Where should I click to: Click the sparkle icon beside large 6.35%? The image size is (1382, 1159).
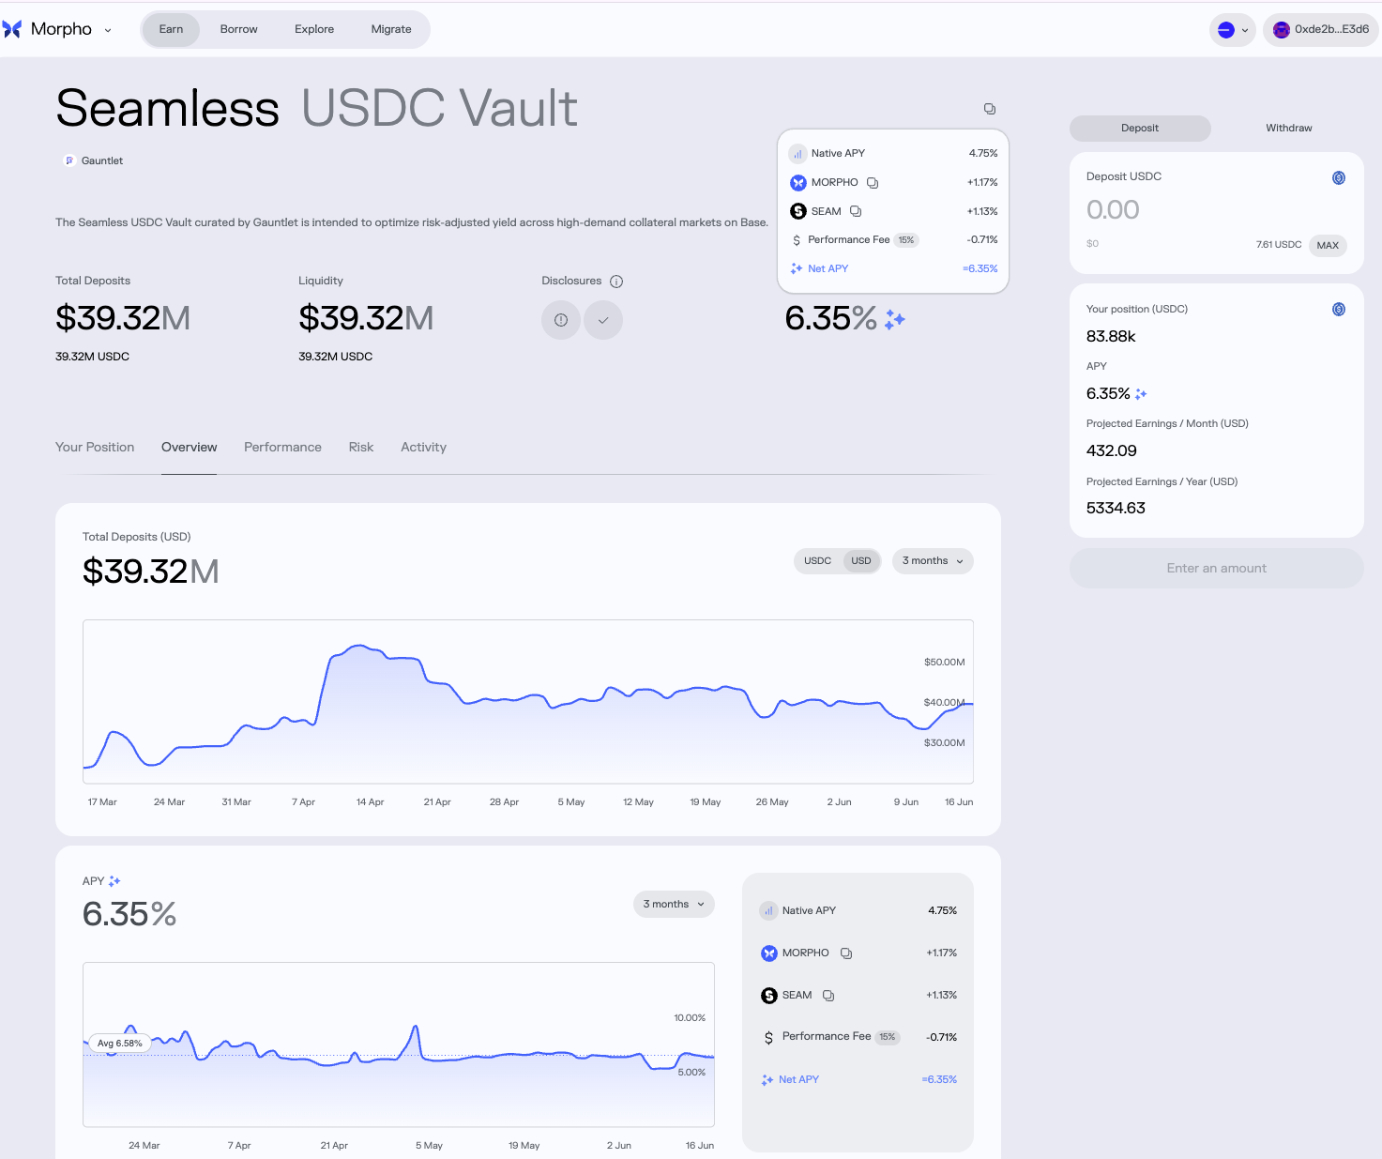coord(895,319)
